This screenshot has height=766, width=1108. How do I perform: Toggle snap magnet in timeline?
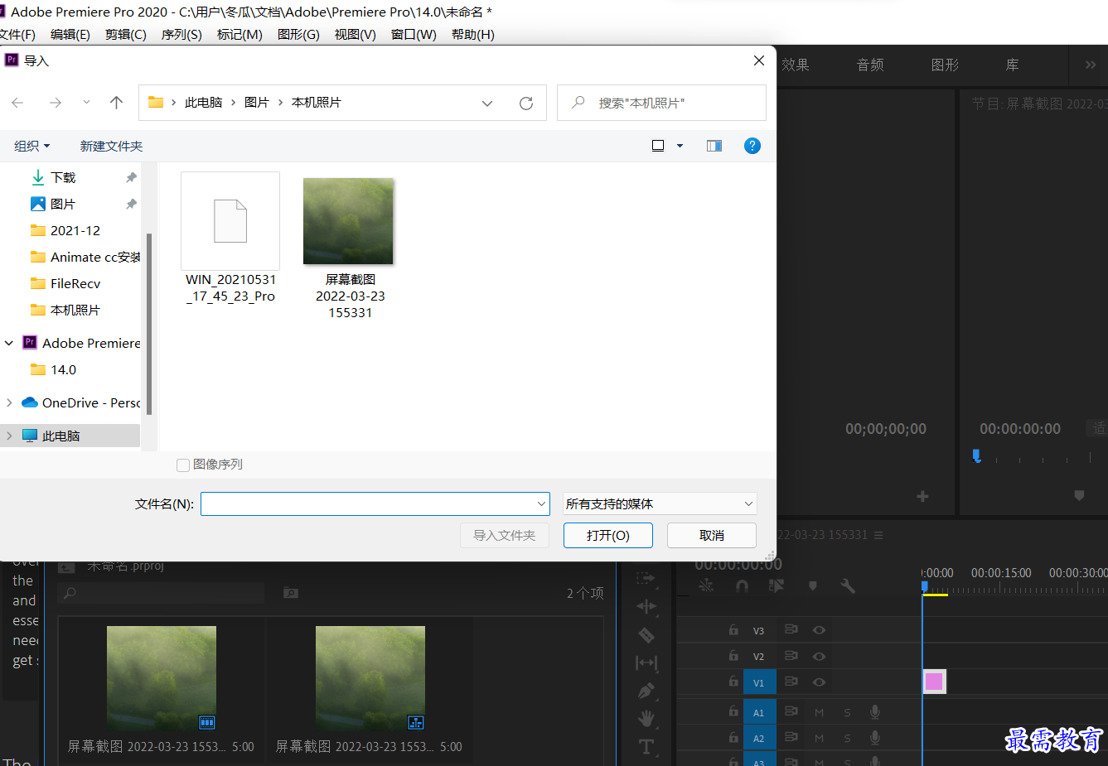click(742, 585)
